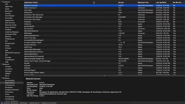Select Bluetooth in sidebar
This screenshot has height=104, width=185.
click(9, 11)
